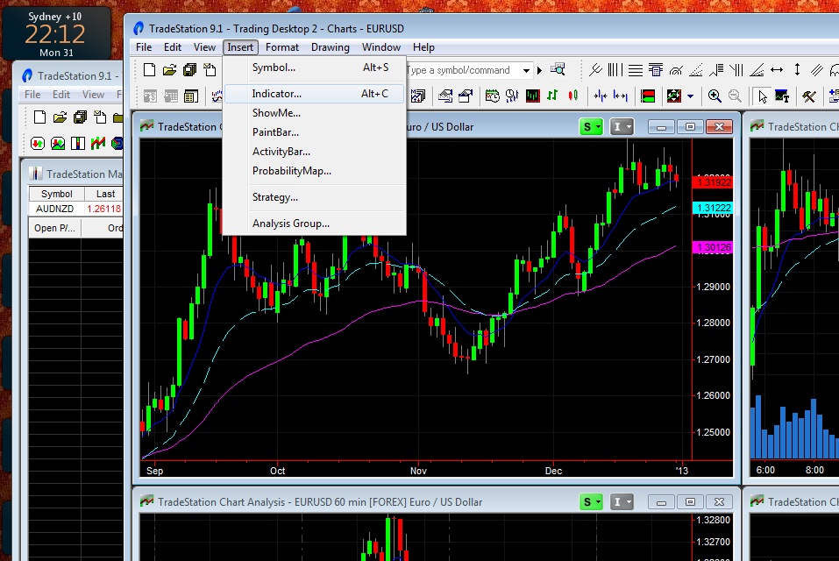Click the 1.26118 last price cell
This screenshot has height=561, width=839.
point(103,209)
